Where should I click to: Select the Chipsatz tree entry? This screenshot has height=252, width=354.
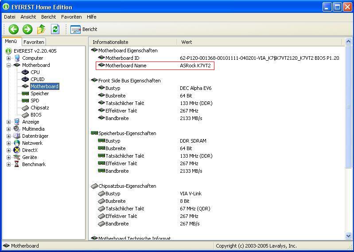[39, 108]
